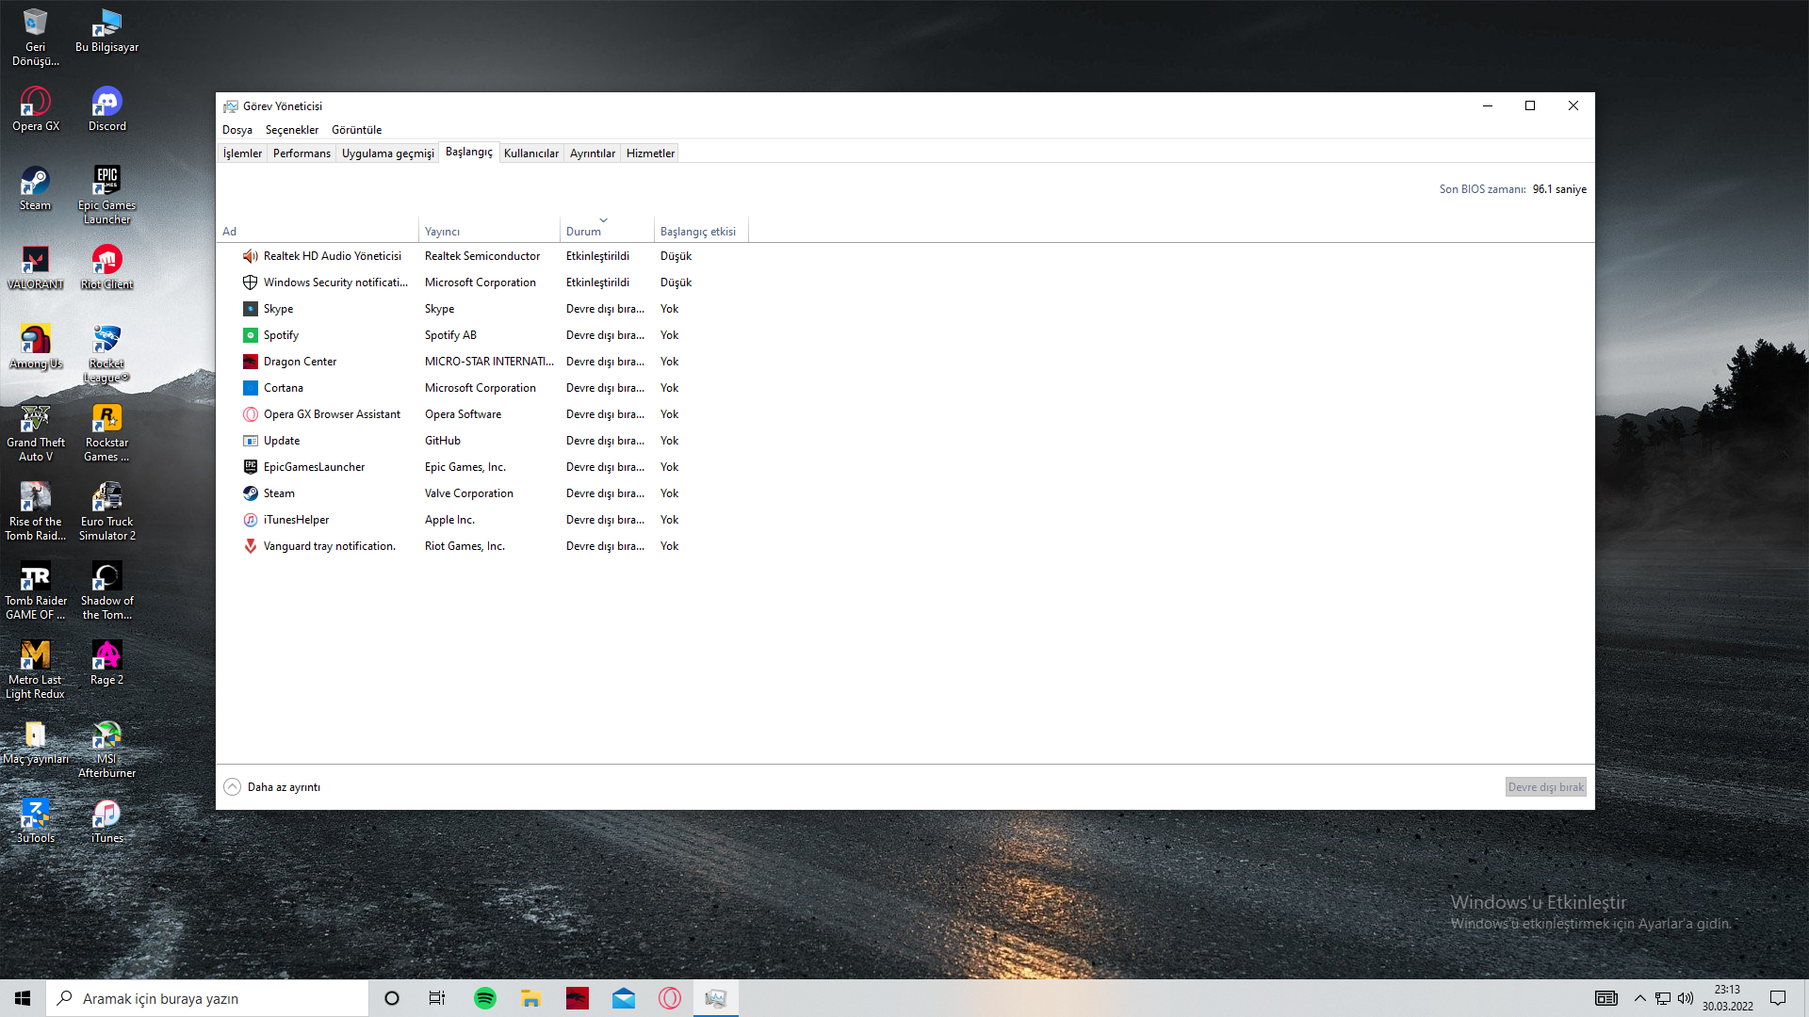Click the taskbar search input field
The width and height of the screenshot is (1809, 1017).
pos(207,998)
